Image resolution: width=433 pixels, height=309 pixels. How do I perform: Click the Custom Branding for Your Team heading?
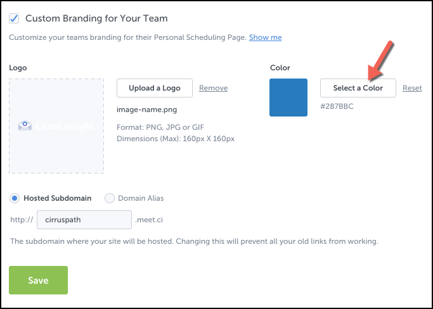pos(96,18)
